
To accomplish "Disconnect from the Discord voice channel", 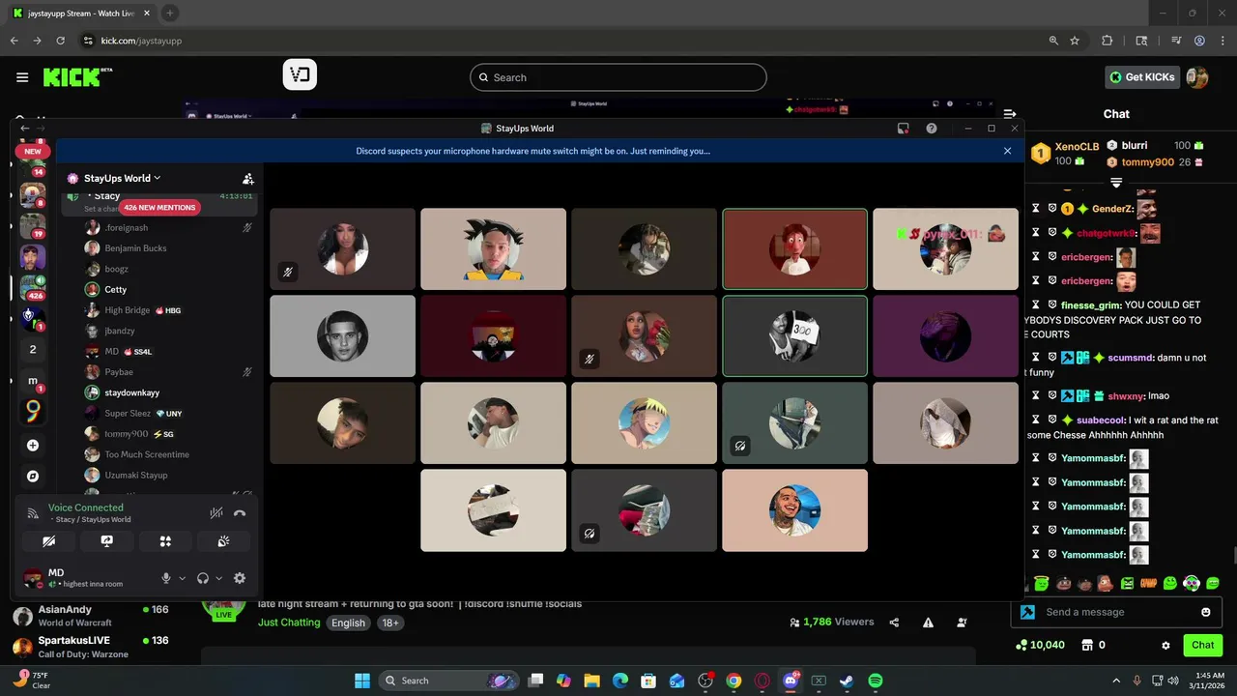I will (240, 513).
